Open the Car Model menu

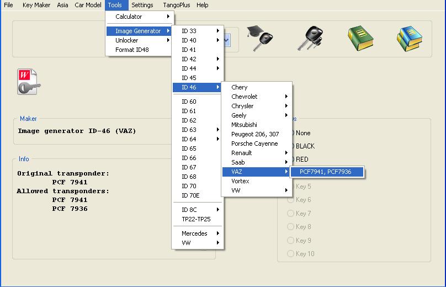[x=88, y=5]
